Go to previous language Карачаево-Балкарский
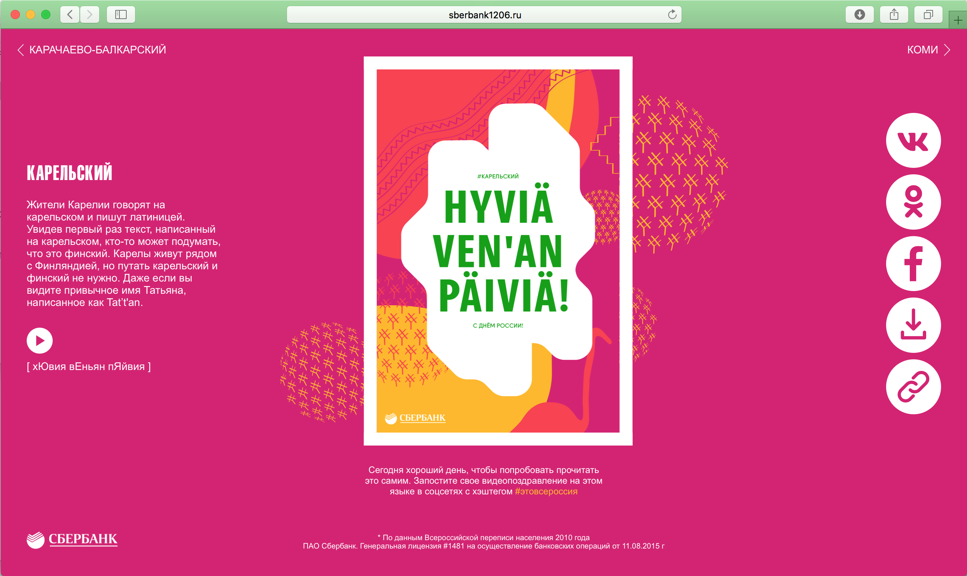The image size is (967, 576). click(92, 50)
